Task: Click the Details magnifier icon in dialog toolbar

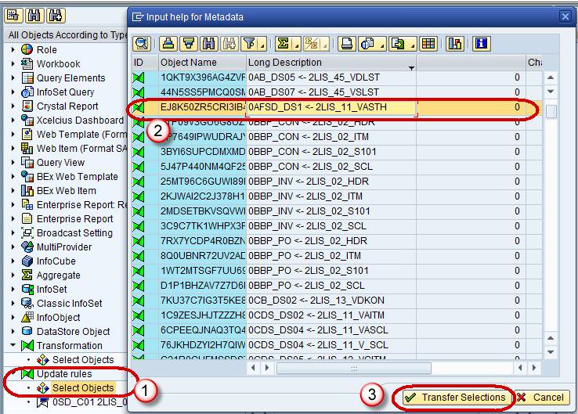Action: pos(142,43)
